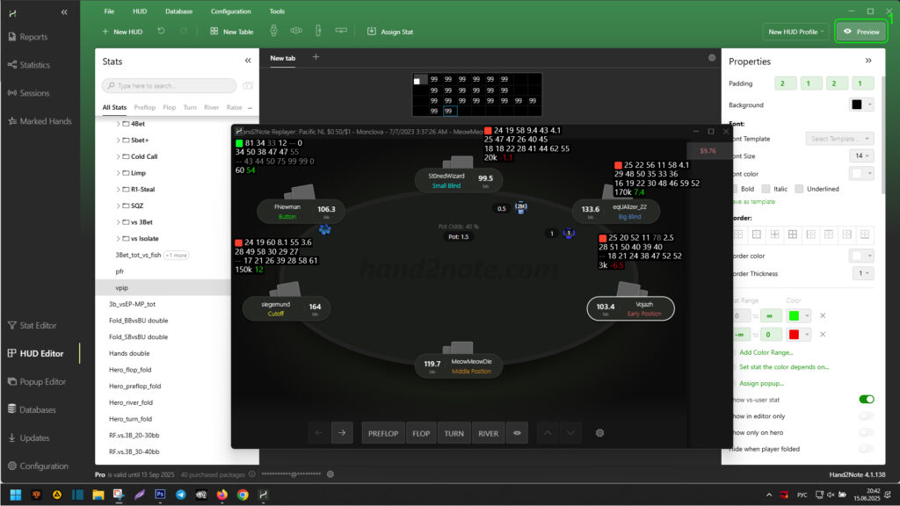Collapse the Properties panel
This screenshot has height=506, width=900.
(x=868, y=61)
